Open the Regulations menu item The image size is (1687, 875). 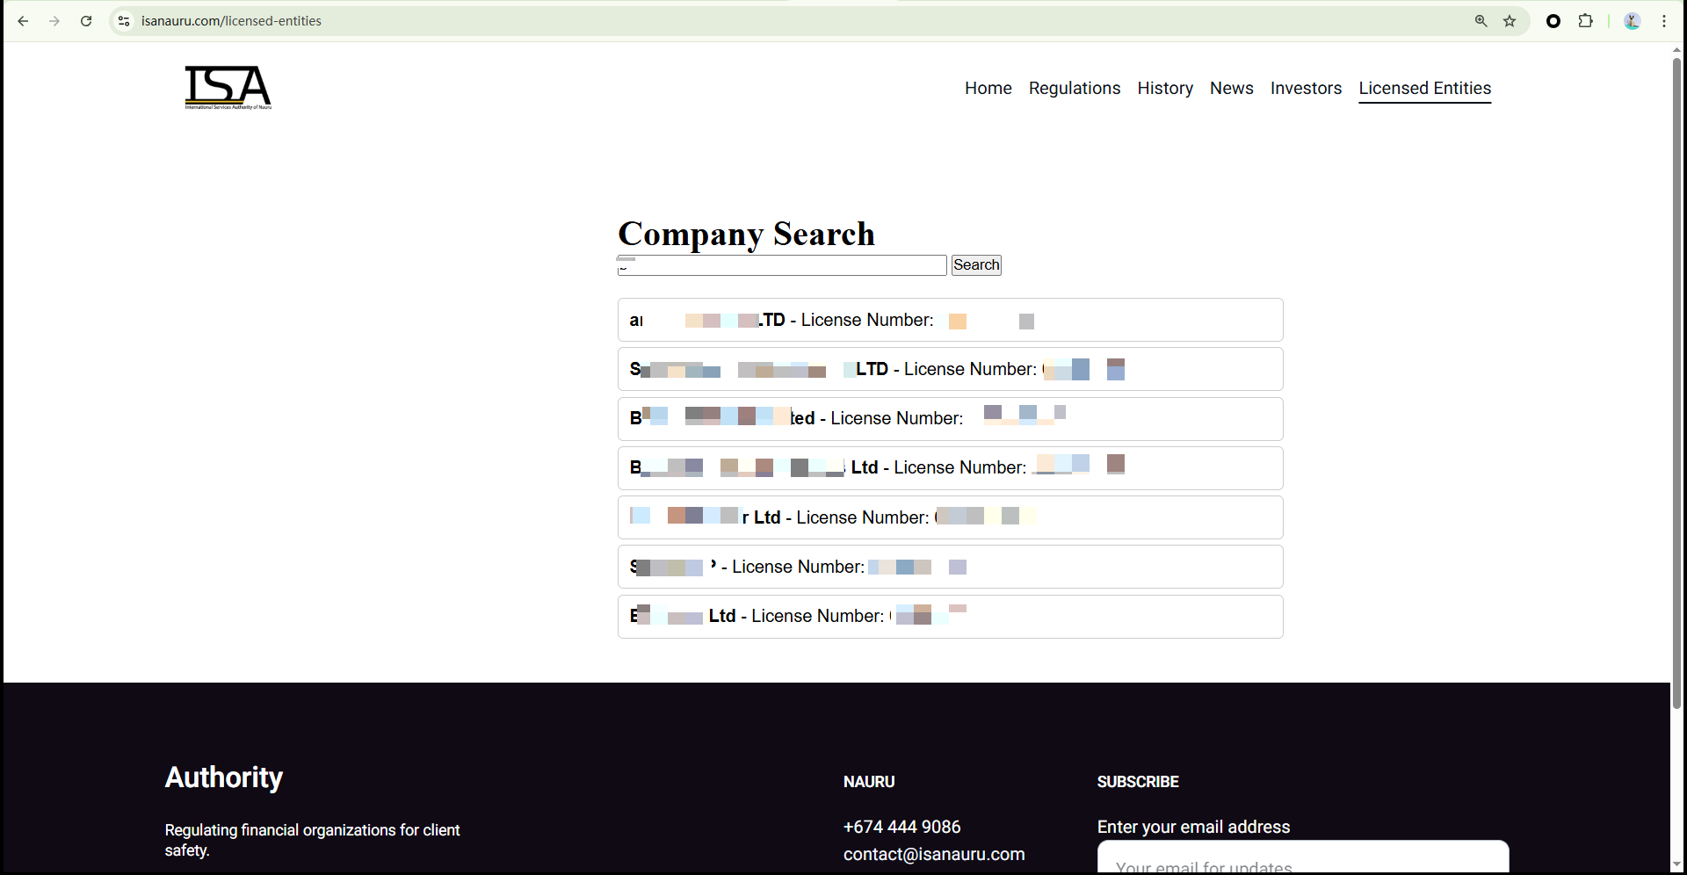[x=1074, y=89]
